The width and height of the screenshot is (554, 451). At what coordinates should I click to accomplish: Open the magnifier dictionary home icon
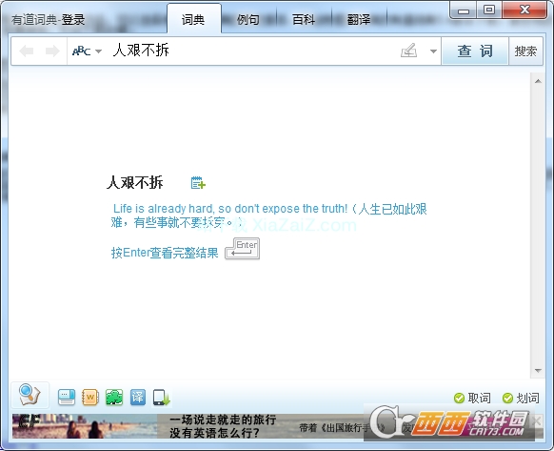tap(30, 395)
